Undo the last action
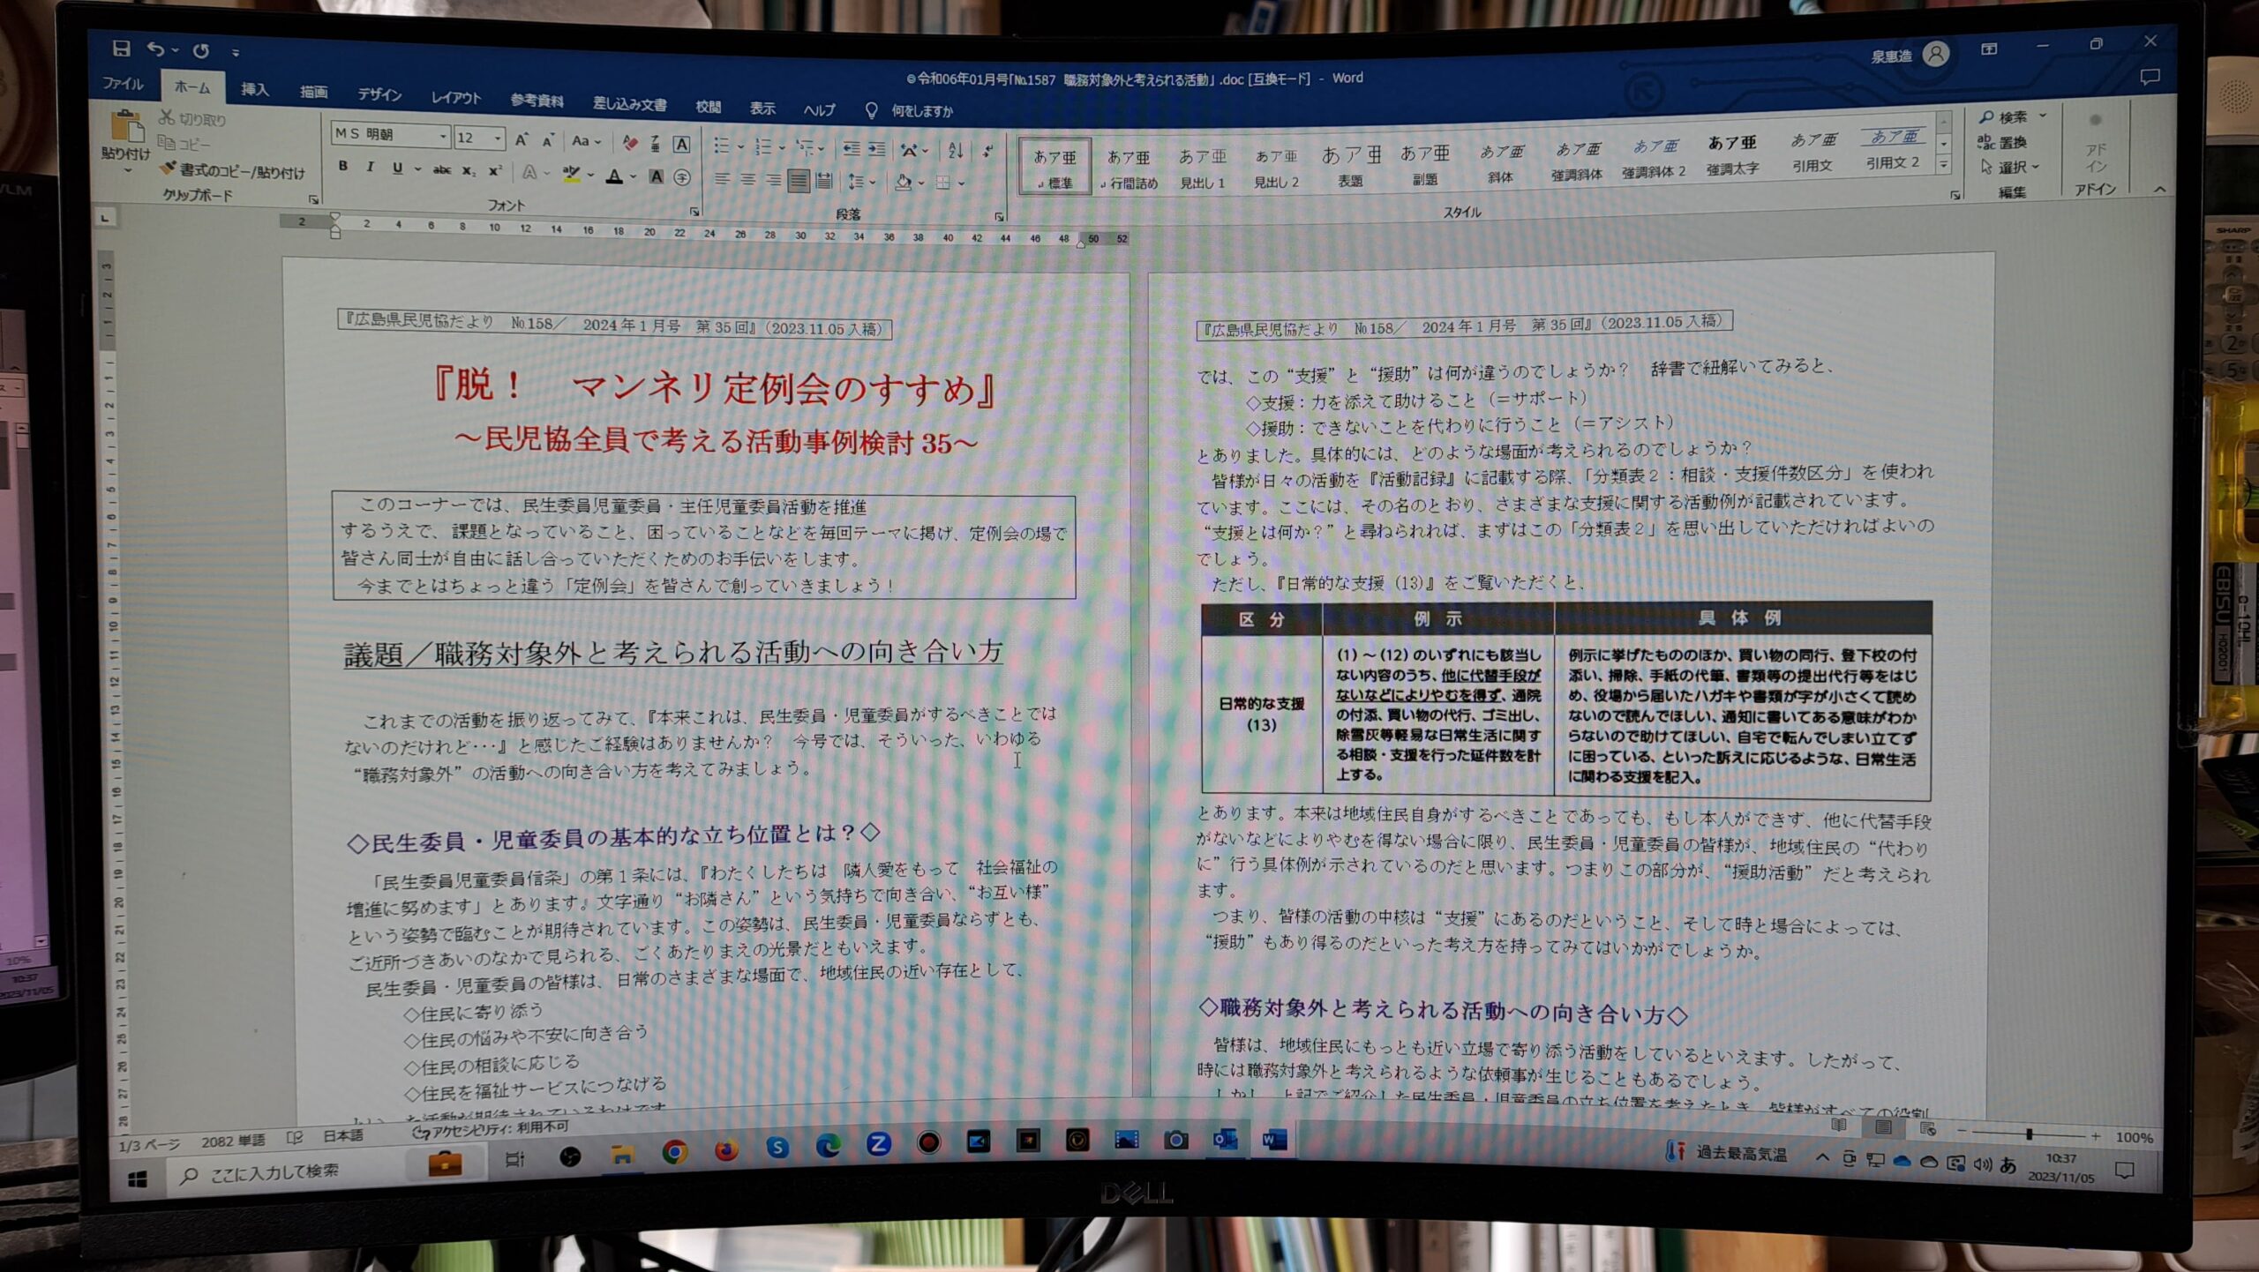This screenshot has width=2259, height=1272. (x=155, y=49)
